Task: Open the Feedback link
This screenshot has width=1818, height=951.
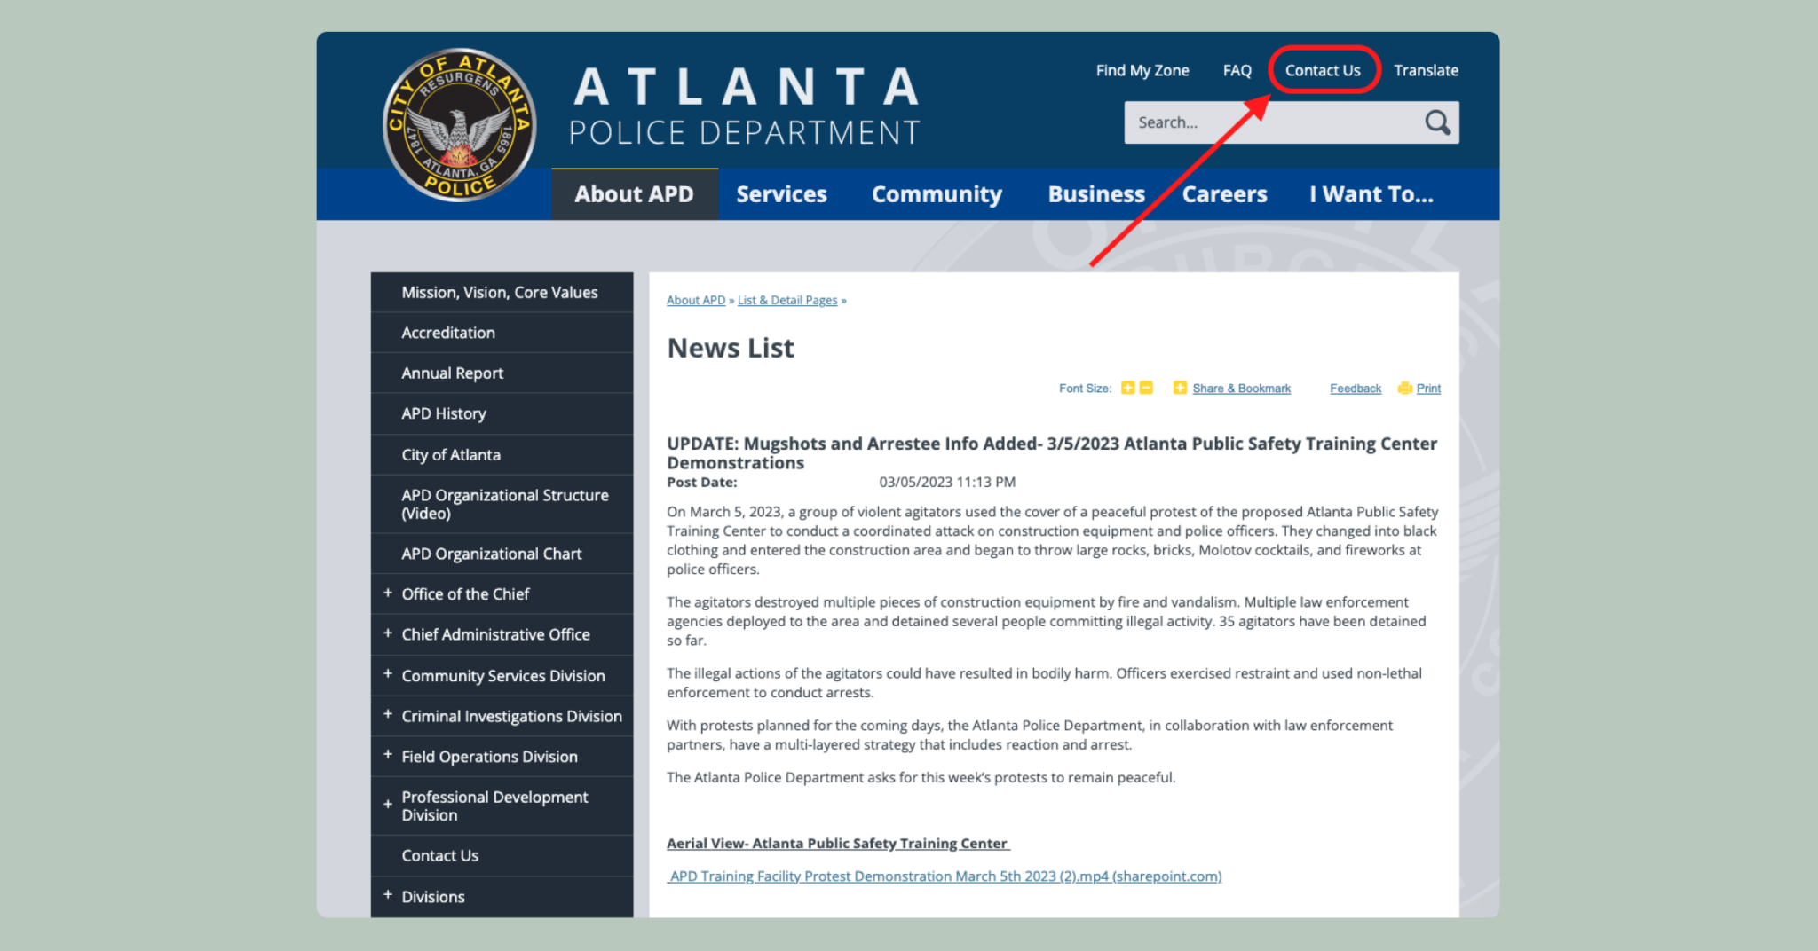Action: pyautogui.click(x=1355, y=389)
